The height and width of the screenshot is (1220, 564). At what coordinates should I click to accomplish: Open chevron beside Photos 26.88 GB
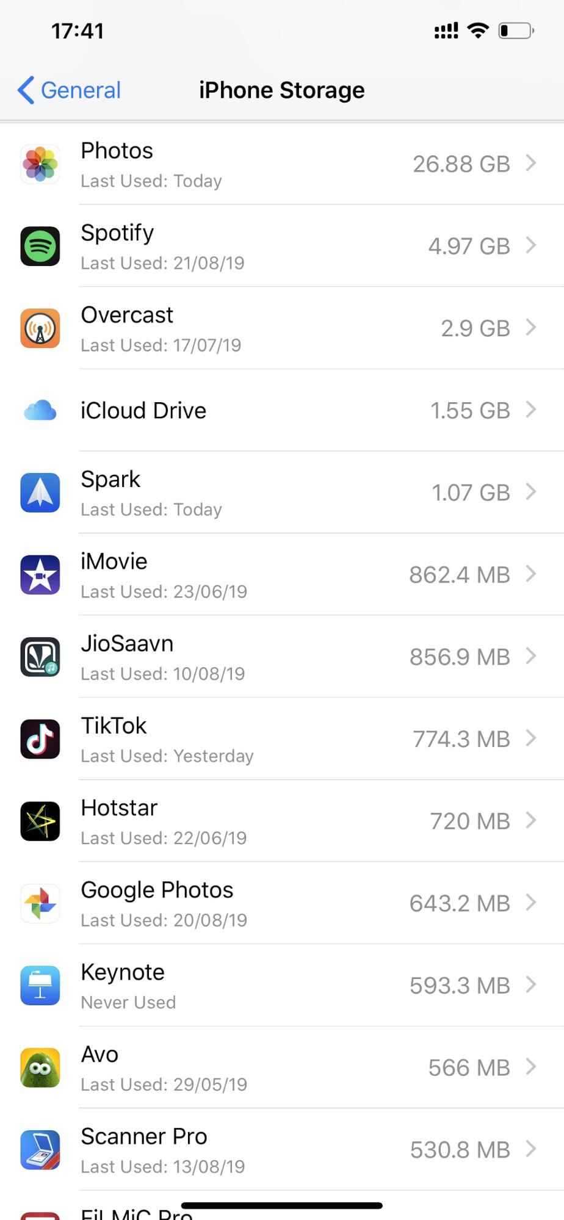[531, 164]
